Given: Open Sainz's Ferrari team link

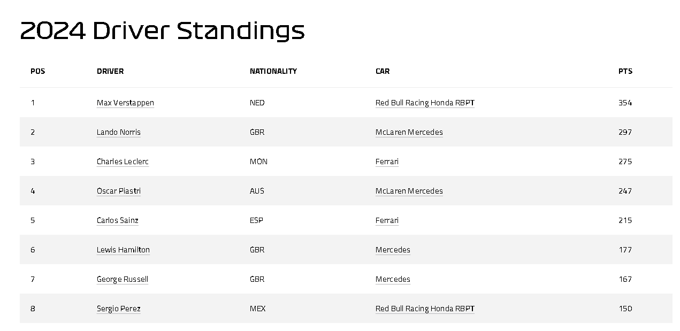Looking at the screenshot, I should (x=387, y=220).
